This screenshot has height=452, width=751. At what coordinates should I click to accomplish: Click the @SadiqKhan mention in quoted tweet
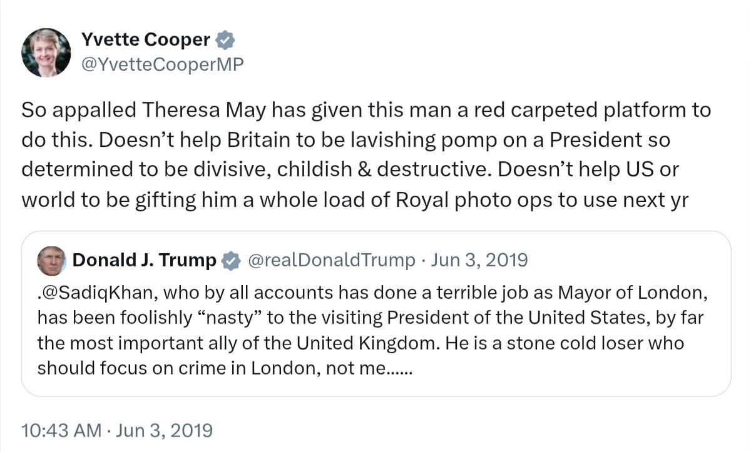[81, 293]
